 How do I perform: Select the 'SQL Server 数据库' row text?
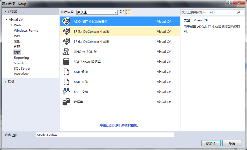[87, 62]
